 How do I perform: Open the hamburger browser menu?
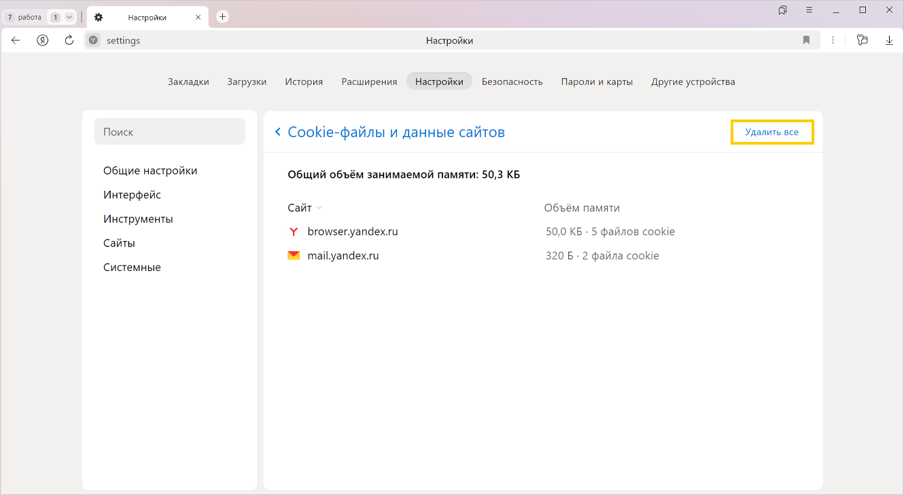[809, 10]
